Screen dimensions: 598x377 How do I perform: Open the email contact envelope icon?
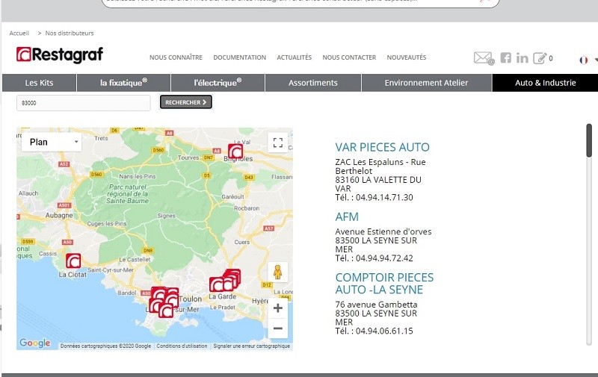click(x=484, y=58)
